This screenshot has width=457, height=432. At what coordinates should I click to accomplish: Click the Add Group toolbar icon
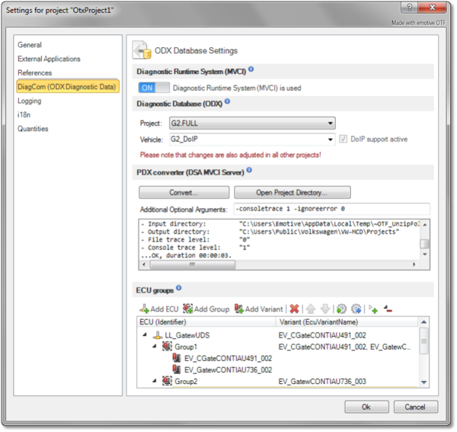(187, 309)
